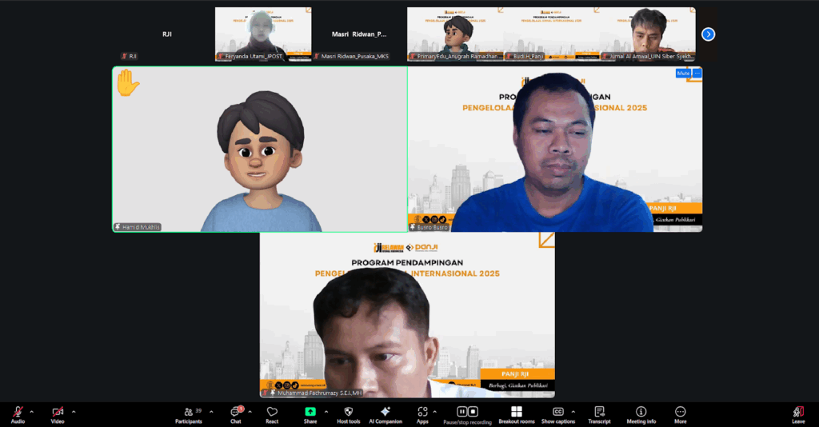Click Mute button on Butro's video tile

pos(682,73)
